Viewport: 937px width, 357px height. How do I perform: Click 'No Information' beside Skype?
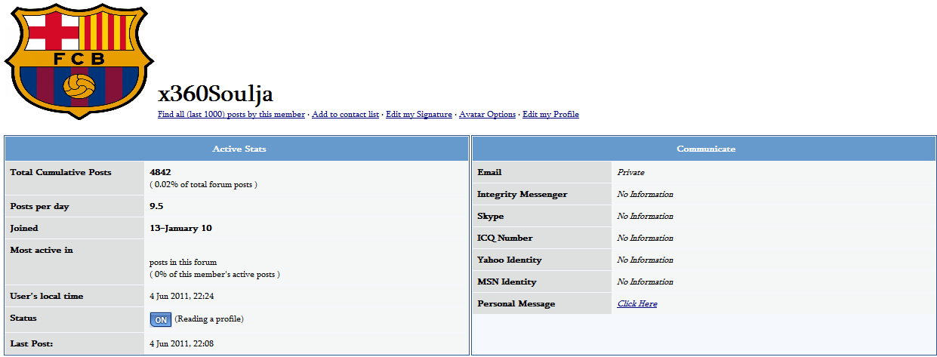(x=645, y=216)
